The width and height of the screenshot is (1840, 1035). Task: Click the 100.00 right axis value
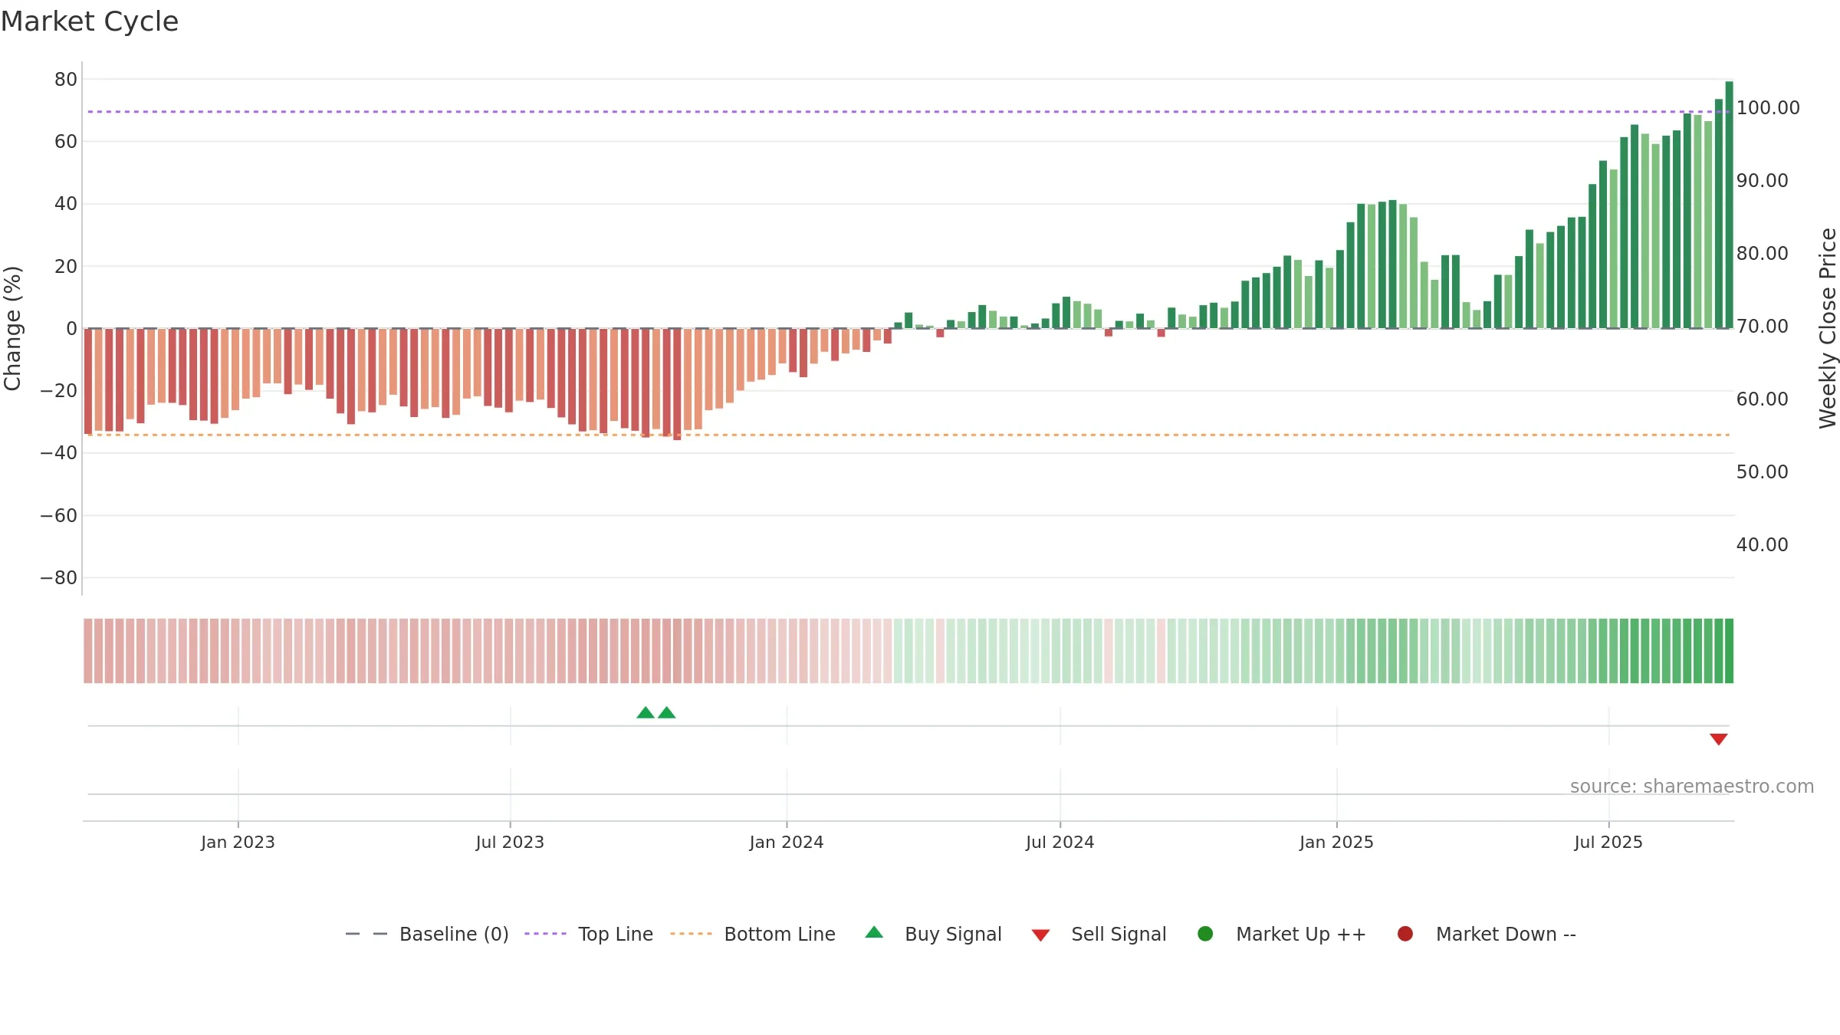pos(1768,107)
